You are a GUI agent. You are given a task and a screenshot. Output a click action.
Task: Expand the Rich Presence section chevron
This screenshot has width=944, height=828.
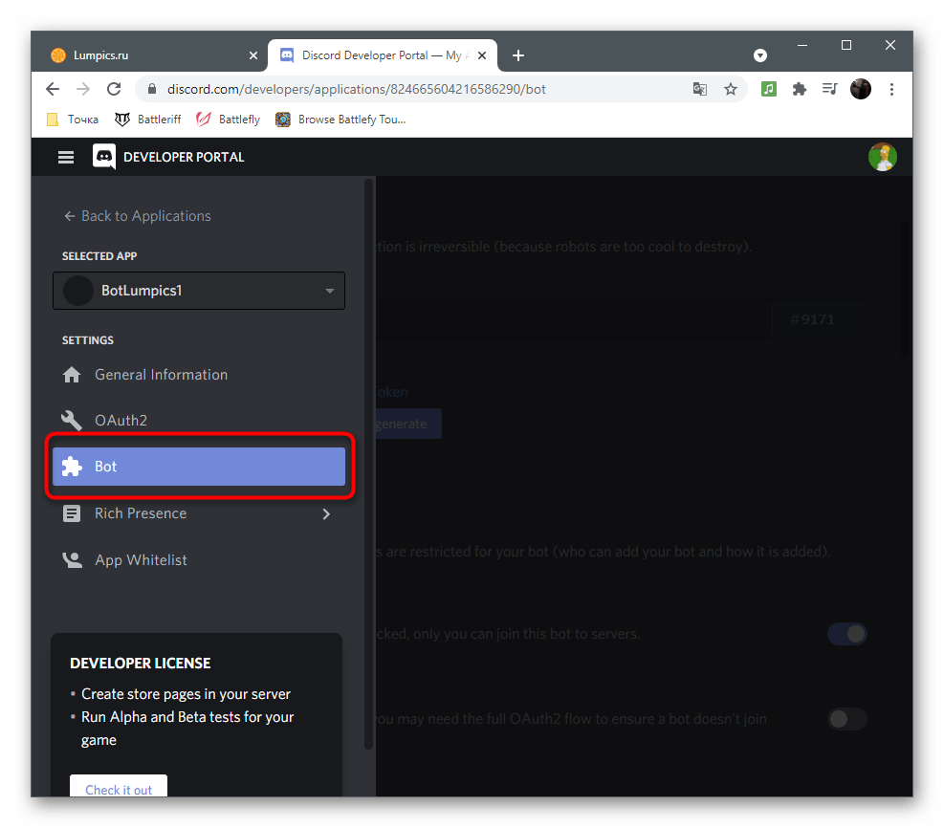pyautogui.click(x=326, y=513)
